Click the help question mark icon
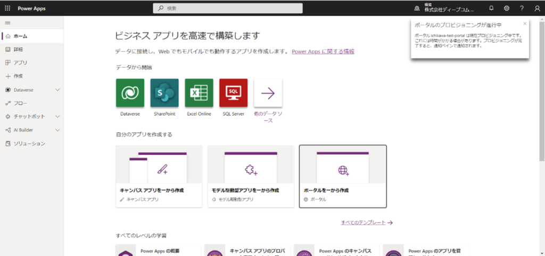The image size is (545, 256). [522, 8]
